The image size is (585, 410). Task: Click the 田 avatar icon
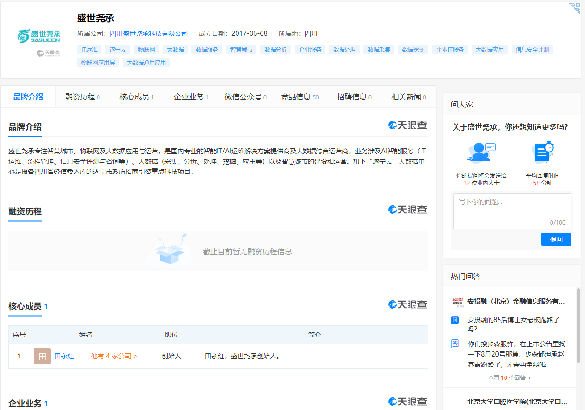(x=42, y=356)
